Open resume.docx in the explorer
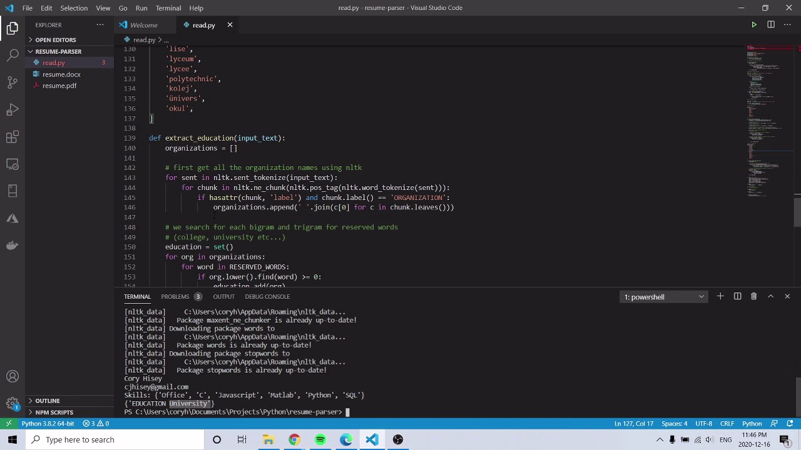The image size is (801, 450). pyautogui.click(x=61, y=74)
